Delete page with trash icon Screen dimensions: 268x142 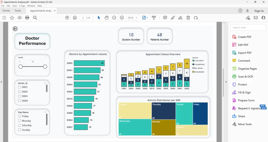(x=188, y=18)
